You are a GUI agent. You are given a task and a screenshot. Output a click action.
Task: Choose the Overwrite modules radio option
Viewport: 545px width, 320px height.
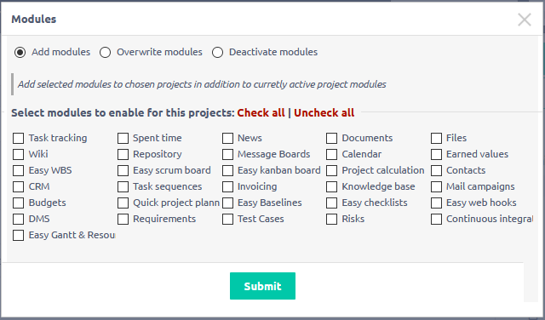pos(105,53)
